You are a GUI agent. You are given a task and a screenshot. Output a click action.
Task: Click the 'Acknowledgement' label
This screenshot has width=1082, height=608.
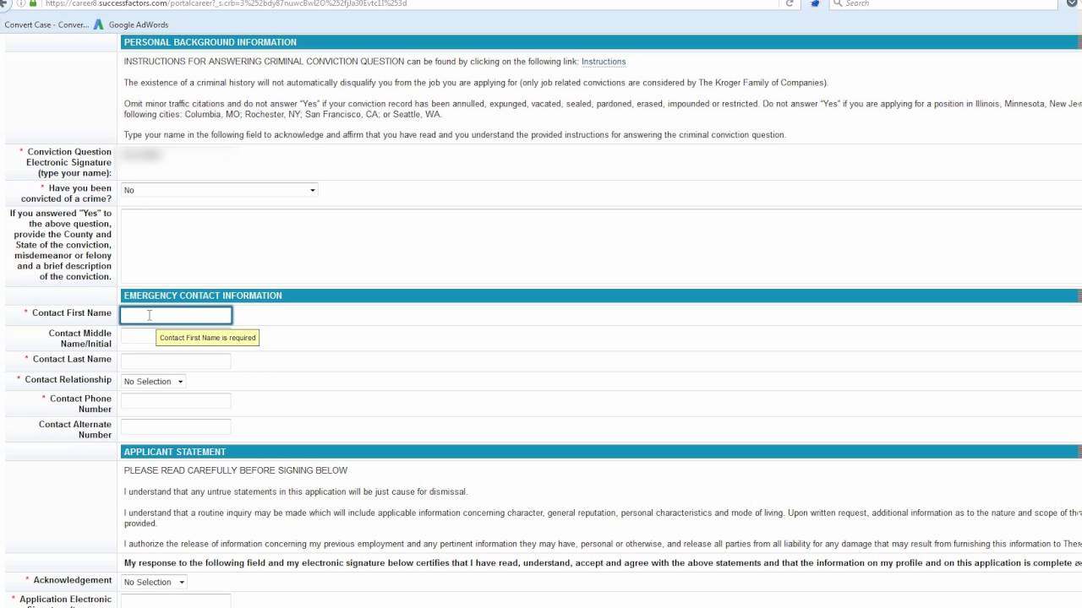point(73,580)
